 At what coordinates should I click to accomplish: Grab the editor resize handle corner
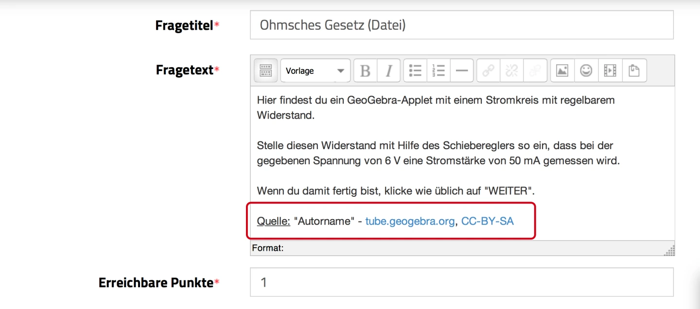pyautogui.click(x=670, y=250)
